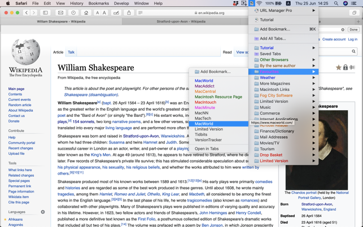Select the Tidbits bookmark

coord(218,134)
